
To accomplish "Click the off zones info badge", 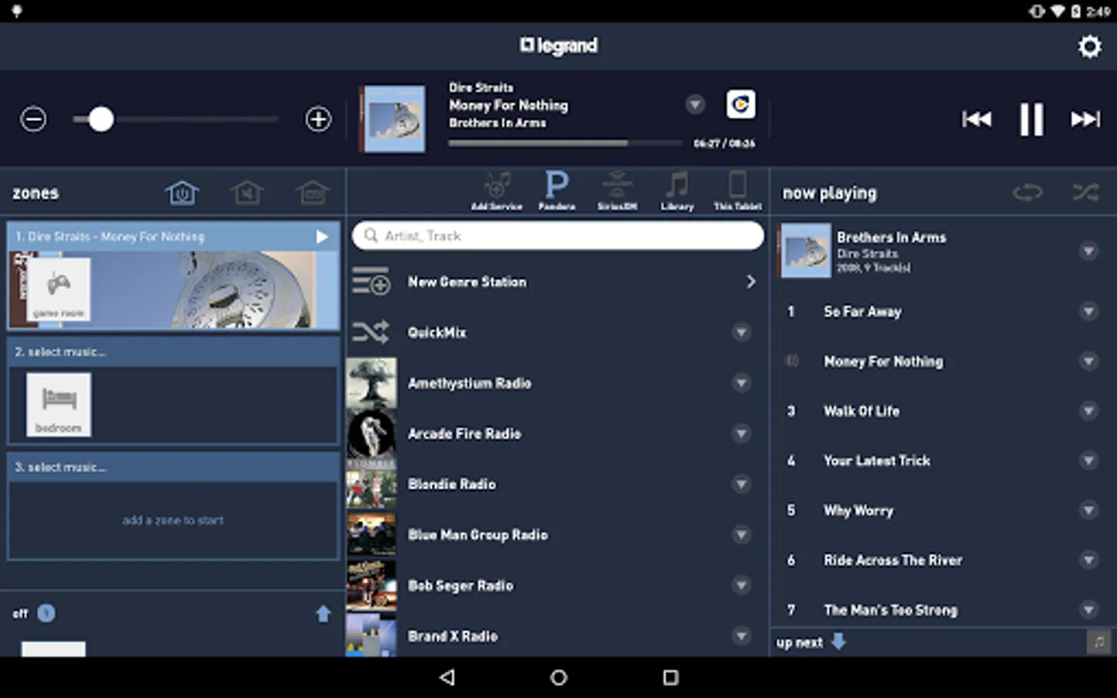I will (x=47, y=613).
